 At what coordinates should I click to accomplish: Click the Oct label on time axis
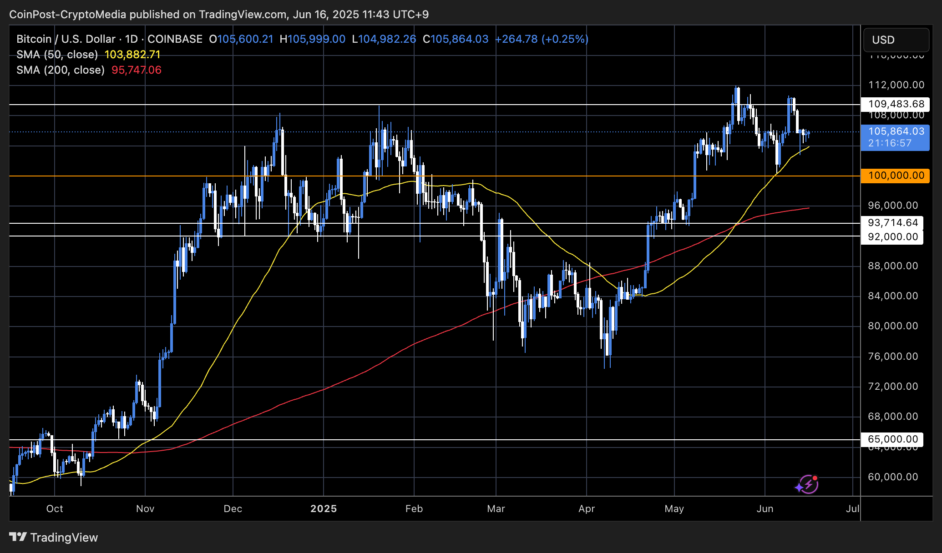pyautogui.click(x=55, y=508)
